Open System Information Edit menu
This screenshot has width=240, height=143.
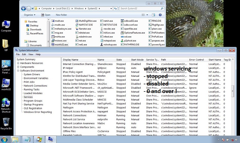(x=24, y=54)
